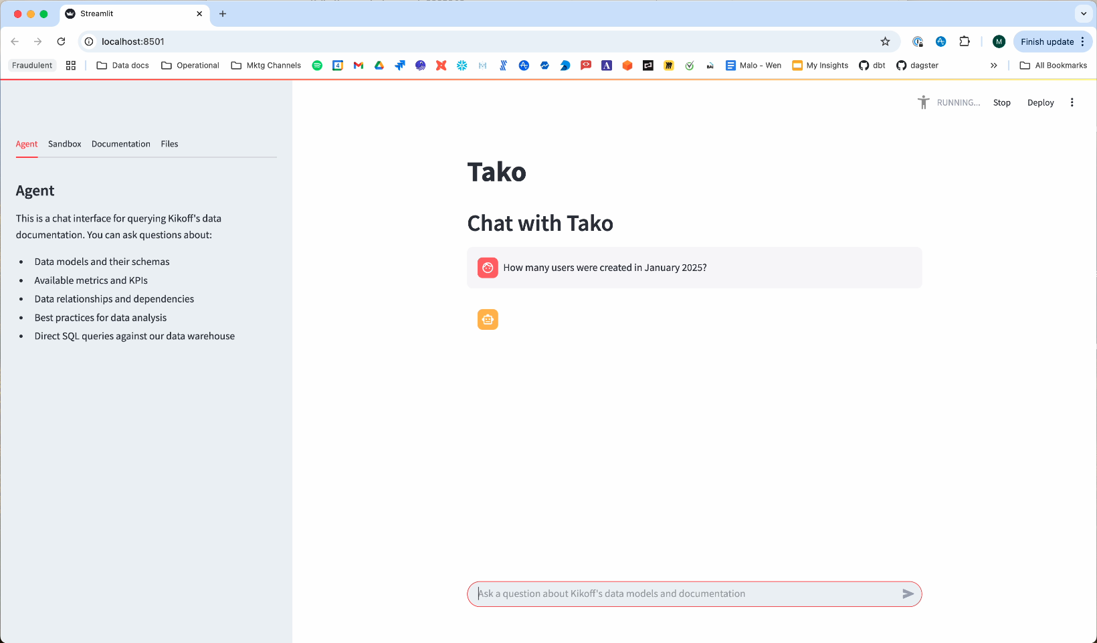This screenshot has width=1097, height=643.
Task: Open a new browser tab
Action: [x=223, y=13]
